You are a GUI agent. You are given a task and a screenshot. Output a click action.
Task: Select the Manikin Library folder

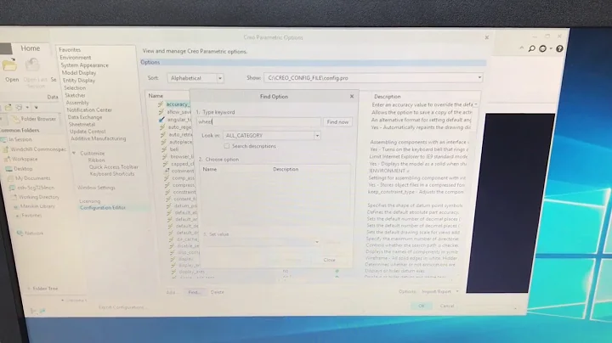tap(37, 206)
